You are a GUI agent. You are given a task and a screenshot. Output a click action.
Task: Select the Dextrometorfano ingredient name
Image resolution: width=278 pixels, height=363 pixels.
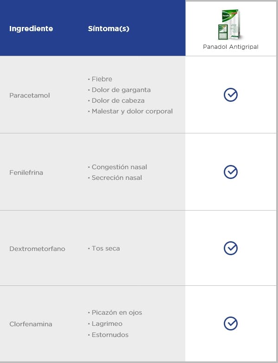37,249
